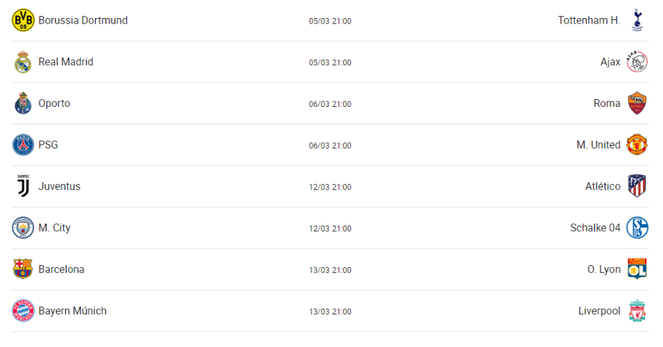The image size is (663, 347).
Task: Click the Atlético club badge
Action: tap(637, 187)
